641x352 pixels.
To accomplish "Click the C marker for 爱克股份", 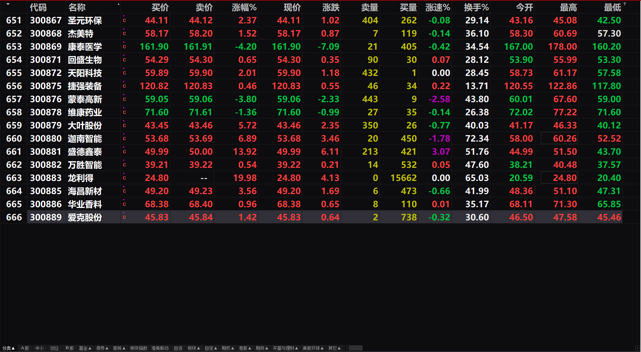I will tap(124, 218).
